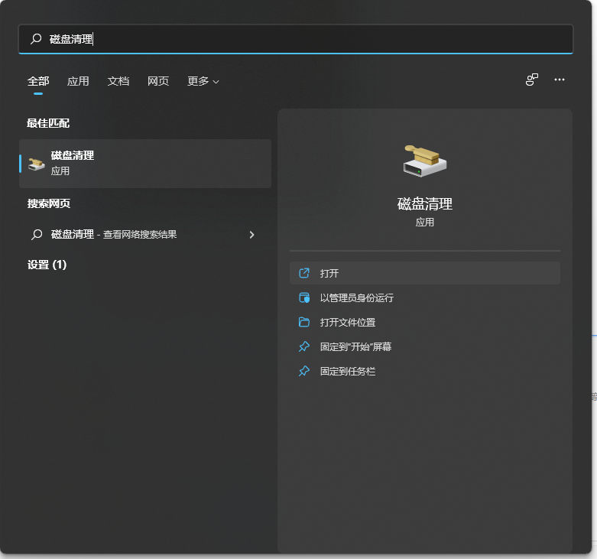Click the pin icon beside 固定到任务栏
The image size is (597, 559).
point(304,371)
